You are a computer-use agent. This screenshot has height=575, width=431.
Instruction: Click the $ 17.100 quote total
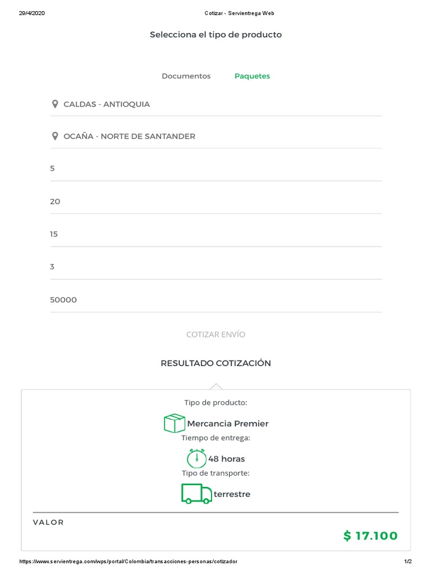tap(370, 536)
